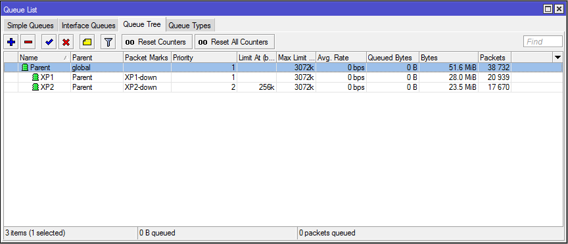Open the filter funnel icon
The image size is (568, 244).
pos(108,42)
